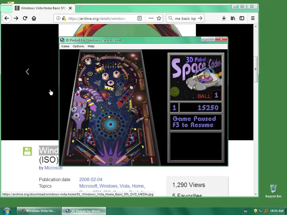
Task: Click the security shield tray icon
Action: point(256,211)
